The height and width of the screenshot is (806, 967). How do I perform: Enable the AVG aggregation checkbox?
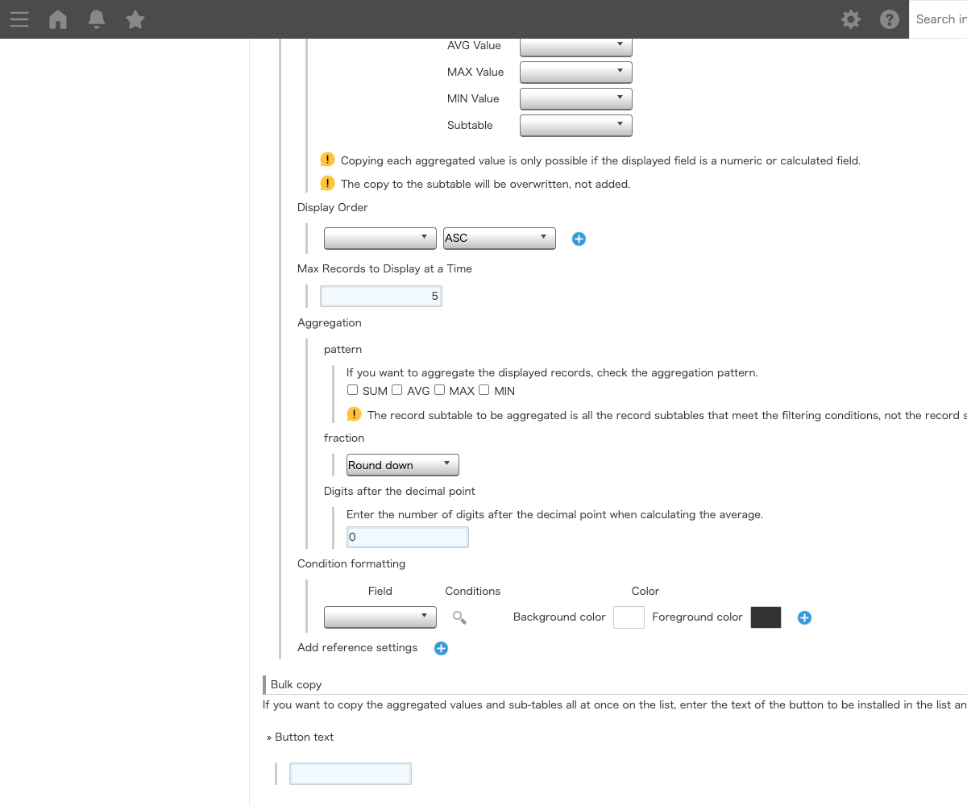397,390
